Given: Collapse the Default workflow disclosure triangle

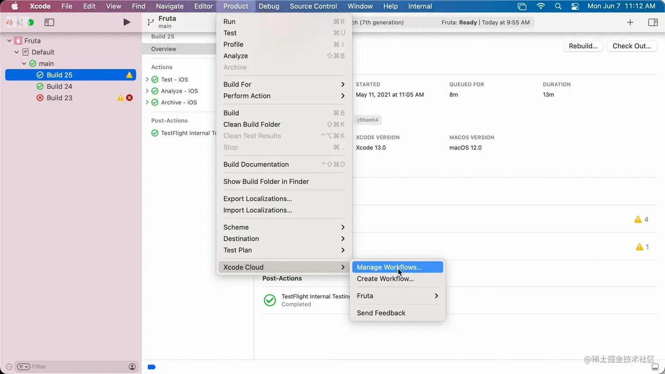Looking at the screenshot, I should tap(17, 52).
